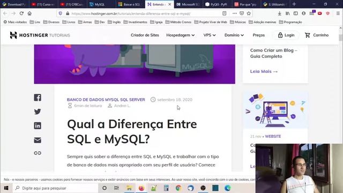This screenshot has width=343, height=193.
Task: Copy article link chain icon
Action: click(38, 153)
